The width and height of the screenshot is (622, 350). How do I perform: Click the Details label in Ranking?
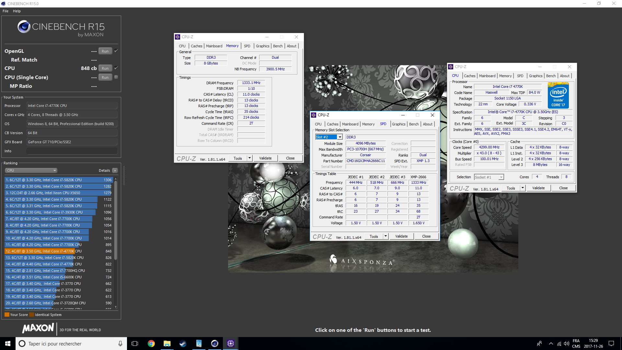tap(104, 170)
